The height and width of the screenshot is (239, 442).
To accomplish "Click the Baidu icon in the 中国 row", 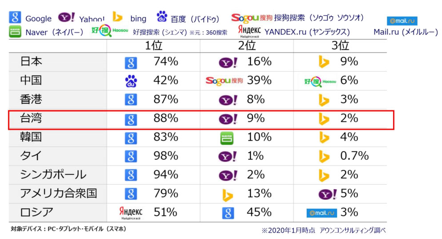I will point(131,81).
